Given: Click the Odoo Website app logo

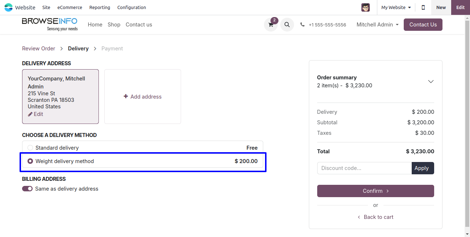Looking at the screenshot, I should (x=8, y=7).
